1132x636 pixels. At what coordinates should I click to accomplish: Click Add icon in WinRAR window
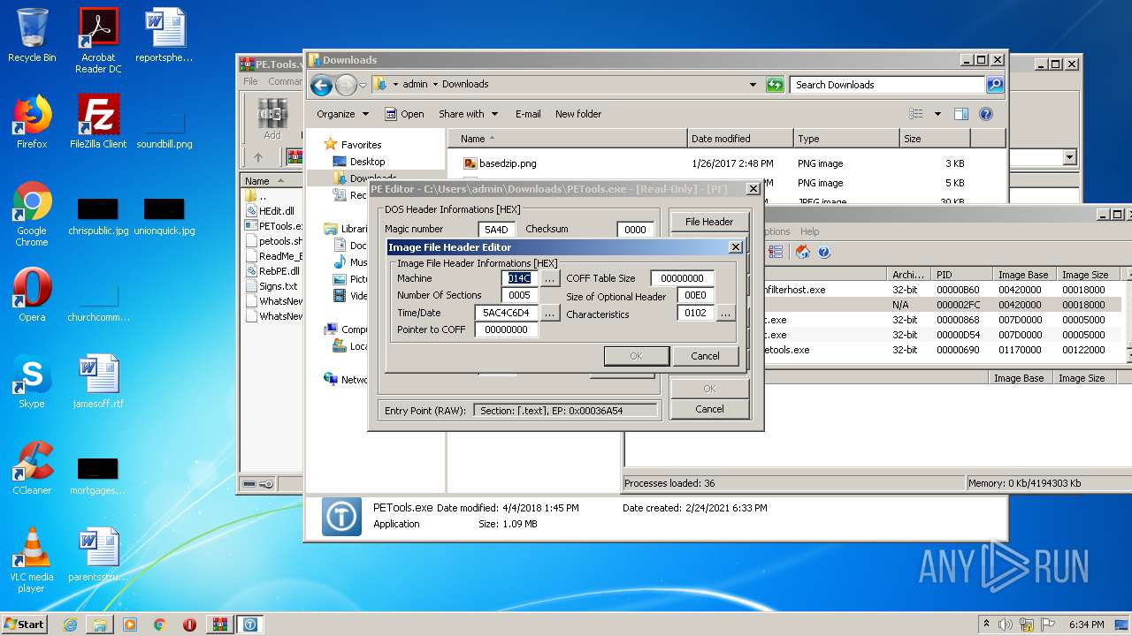click(272, 119)
